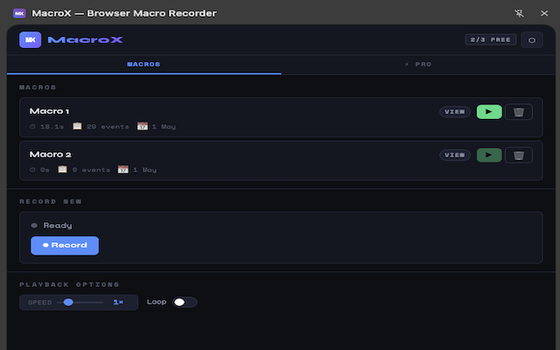Switch to the MACROS tab
Viewport: 560px width, 350px height.
tap(143, 64)
